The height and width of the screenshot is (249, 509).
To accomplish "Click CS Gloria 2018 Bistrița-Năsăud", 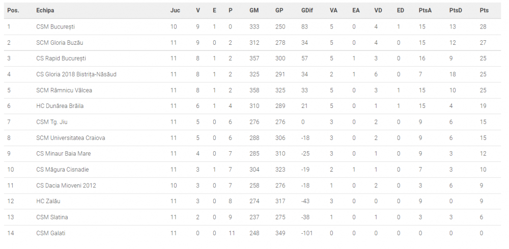I will pos(76,74).
